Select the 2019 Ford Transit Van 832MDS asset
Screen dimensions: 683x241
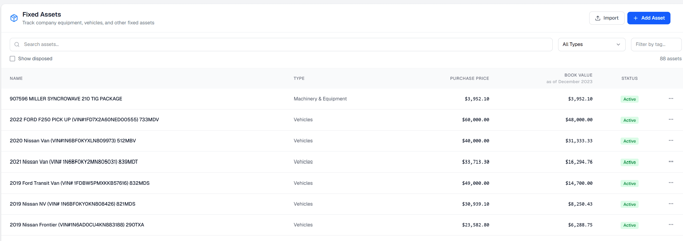coord(79,183)
